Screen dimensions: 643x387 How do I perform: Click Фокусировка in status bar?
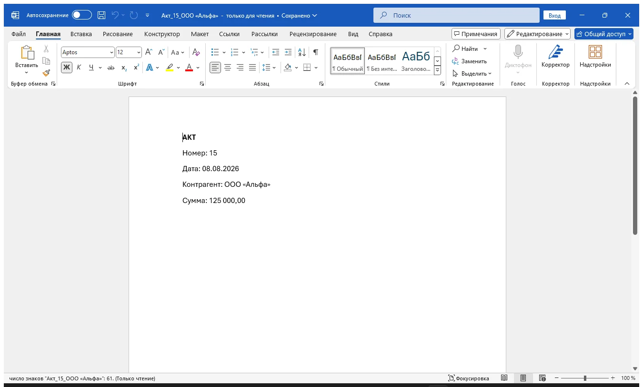[469, 378]
